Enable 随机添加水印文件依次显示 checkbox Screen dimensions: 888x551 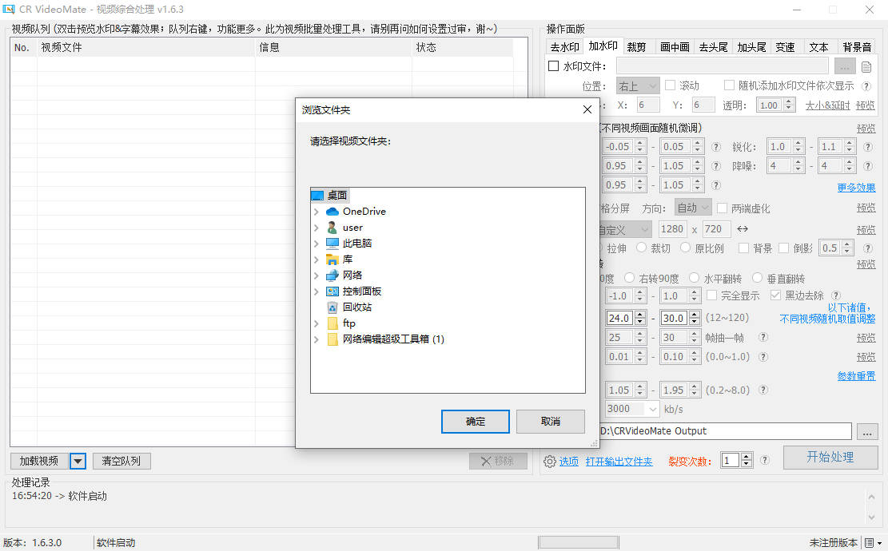click(730, 85)
